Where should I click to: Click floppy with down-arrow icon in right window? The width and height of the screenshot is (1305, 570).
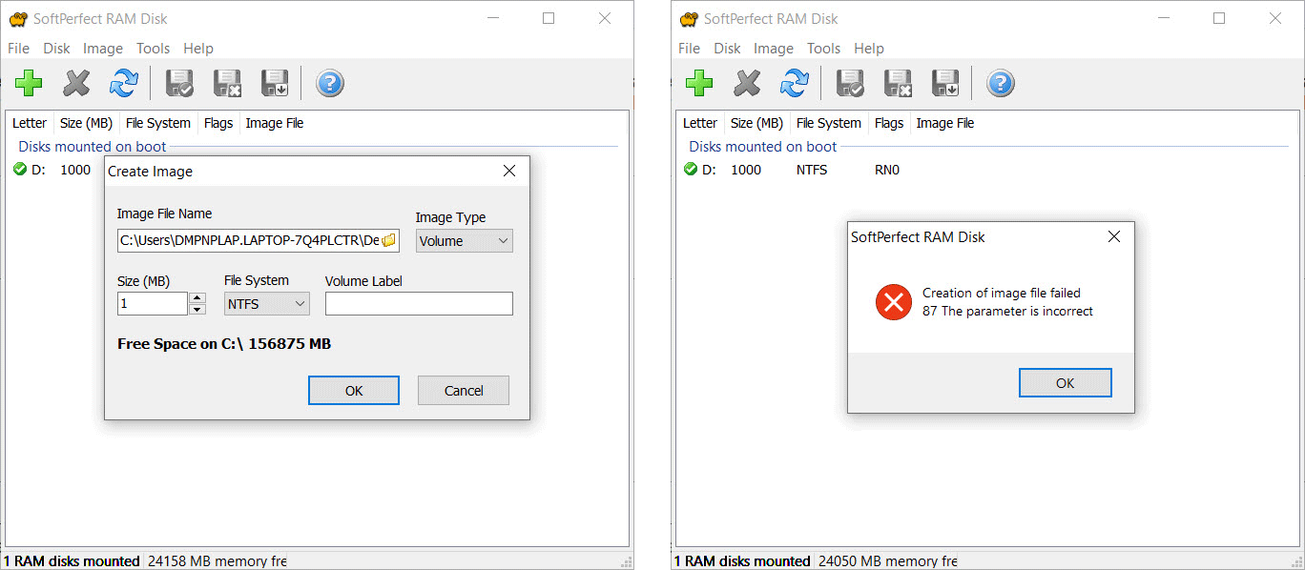pyautogui.click(x=945, y=84)
